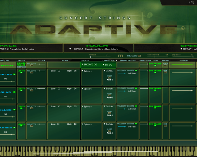Click the Cellos High range value C3
This screenshot has height=157, width=197.
coord(75,106)
